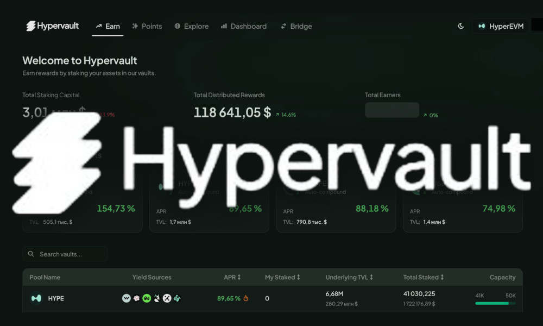
Task: Click the Search vaults input field
Action: click(x=65, y=254)
